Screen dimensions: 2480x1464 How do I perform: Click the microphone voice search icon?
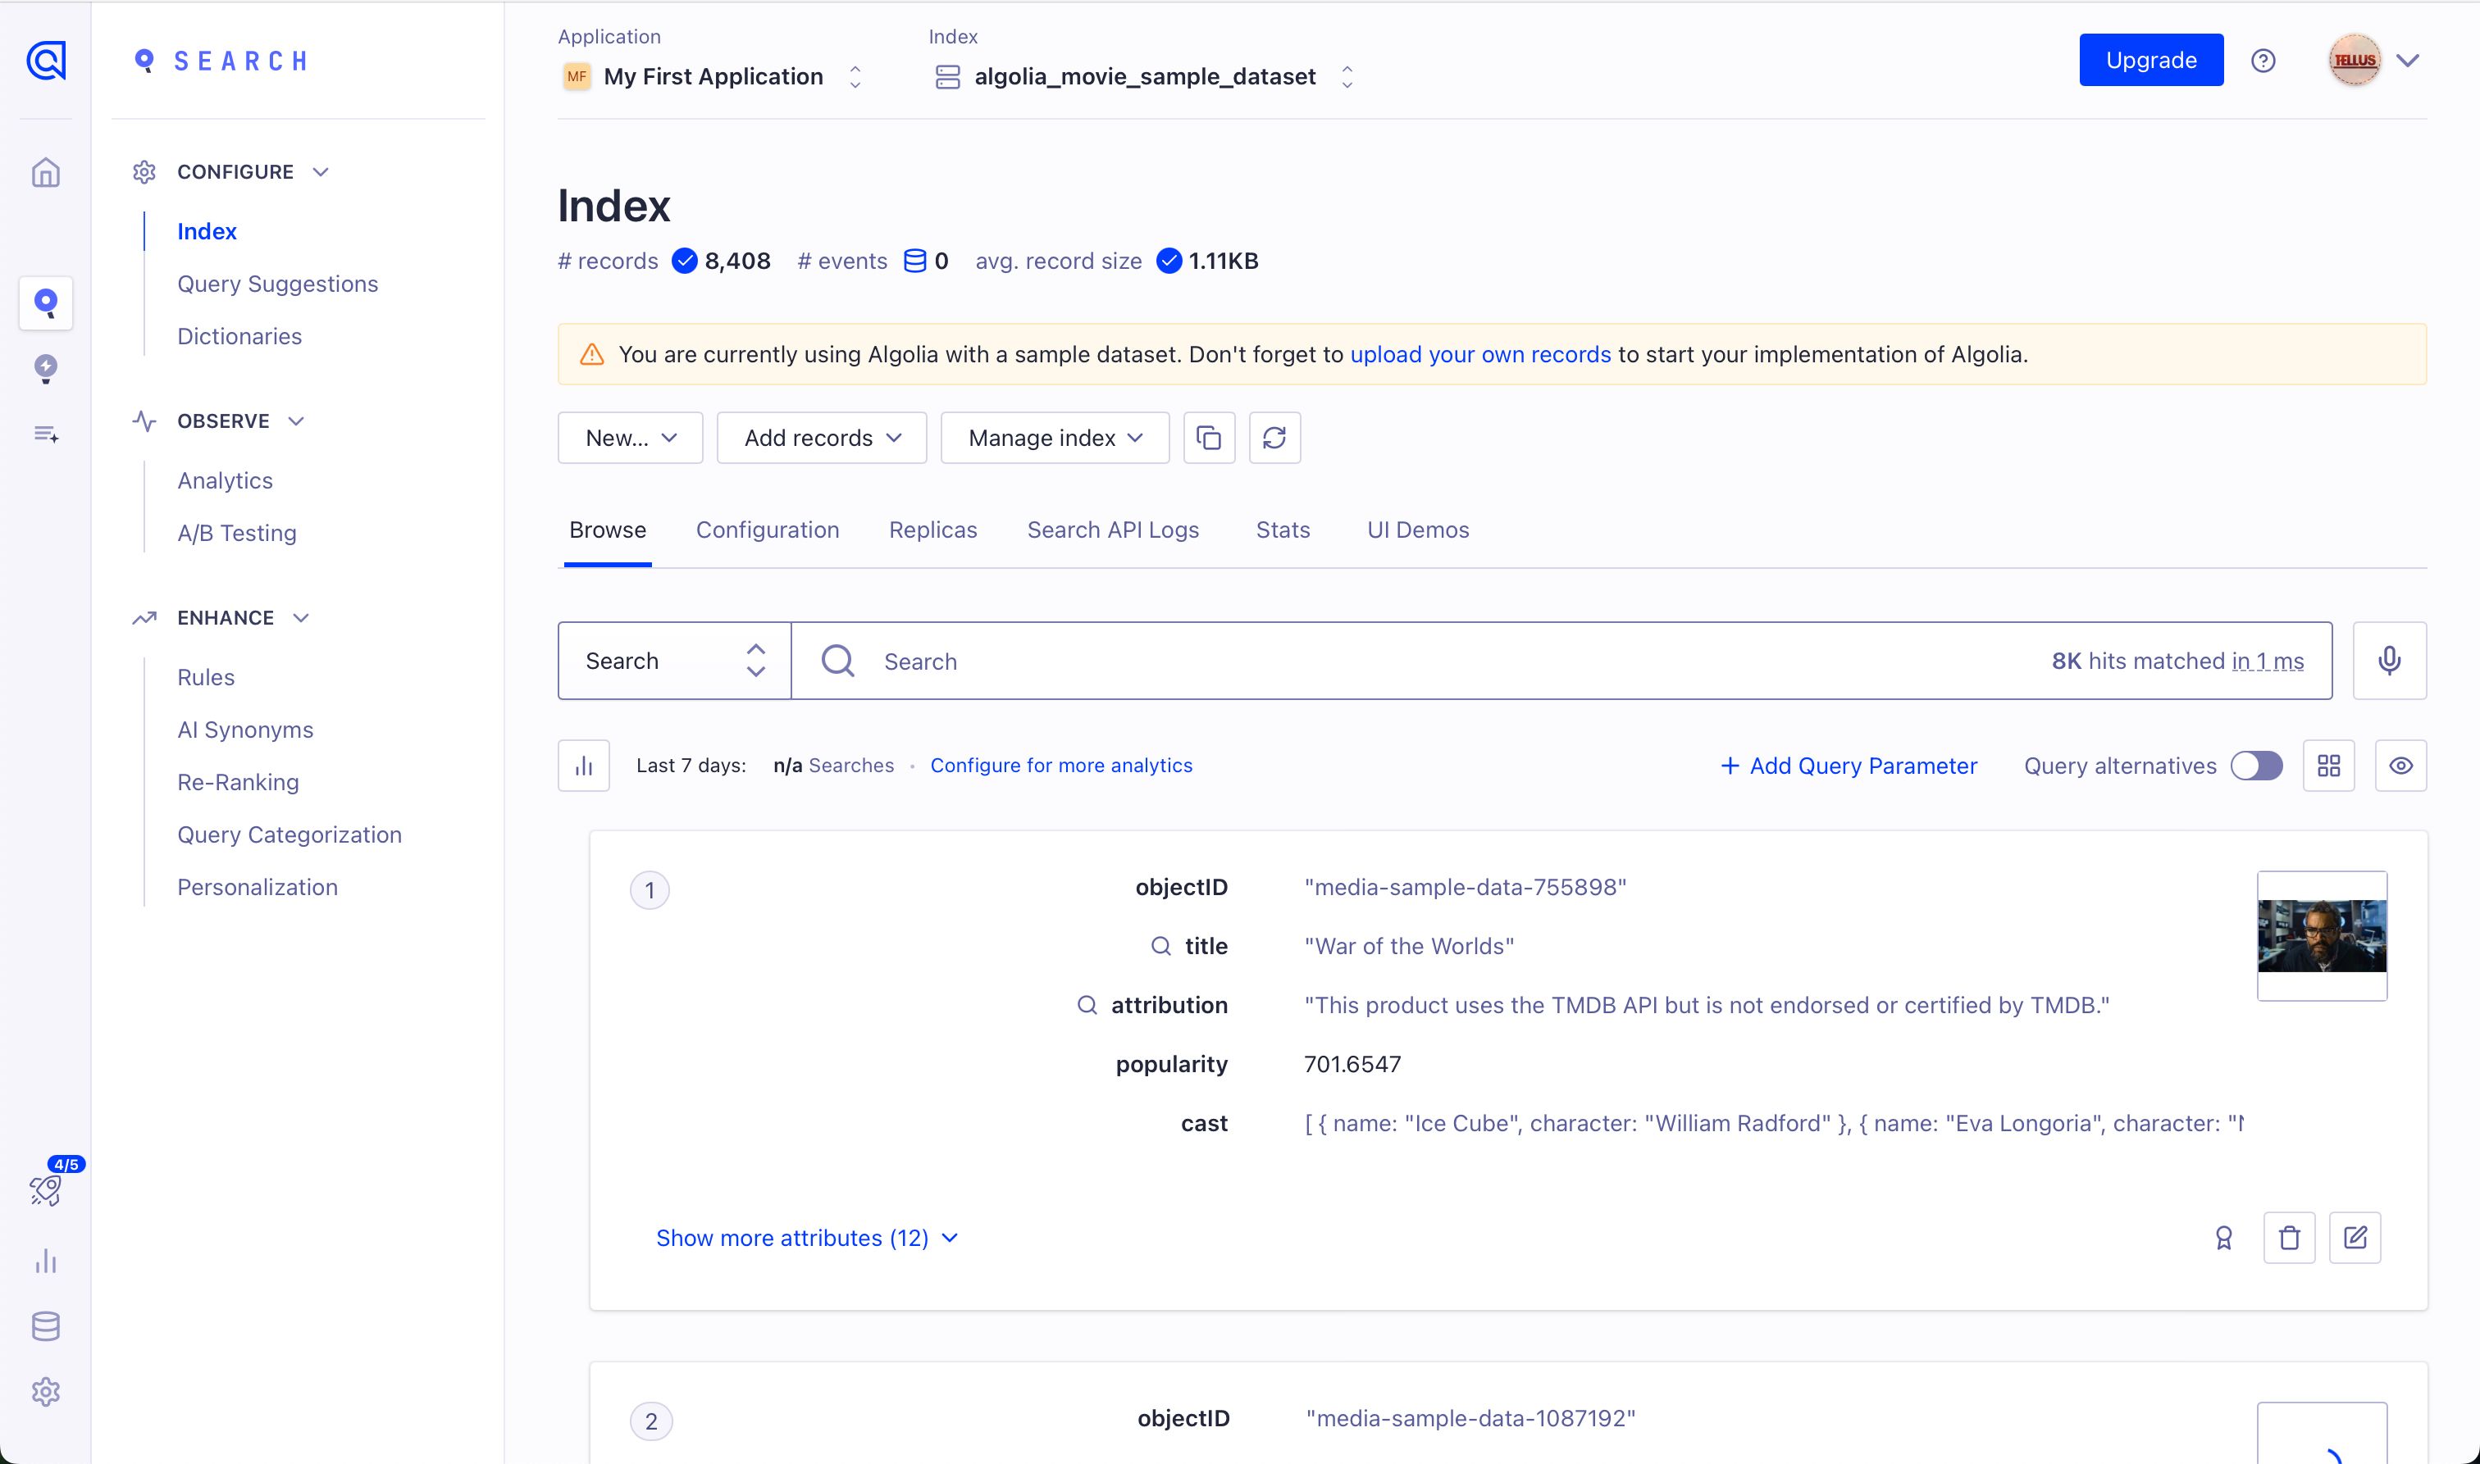pos(2388,660)
